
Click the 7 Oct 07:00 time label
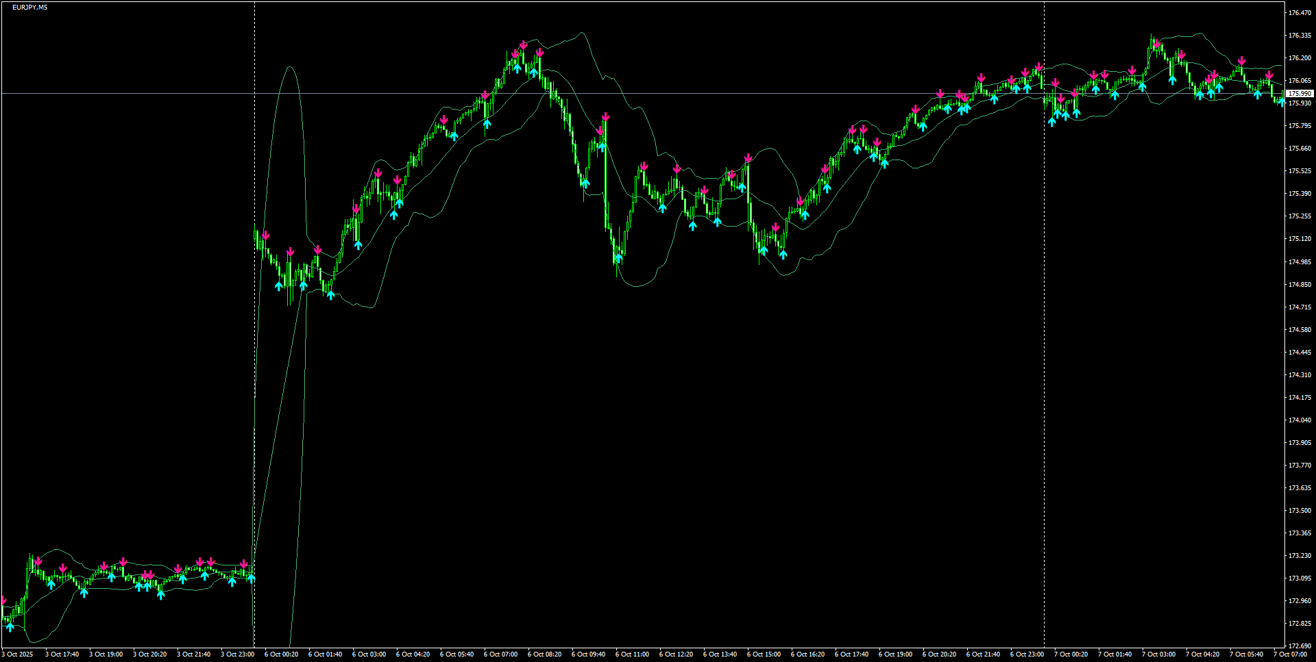click(1290, 654)
